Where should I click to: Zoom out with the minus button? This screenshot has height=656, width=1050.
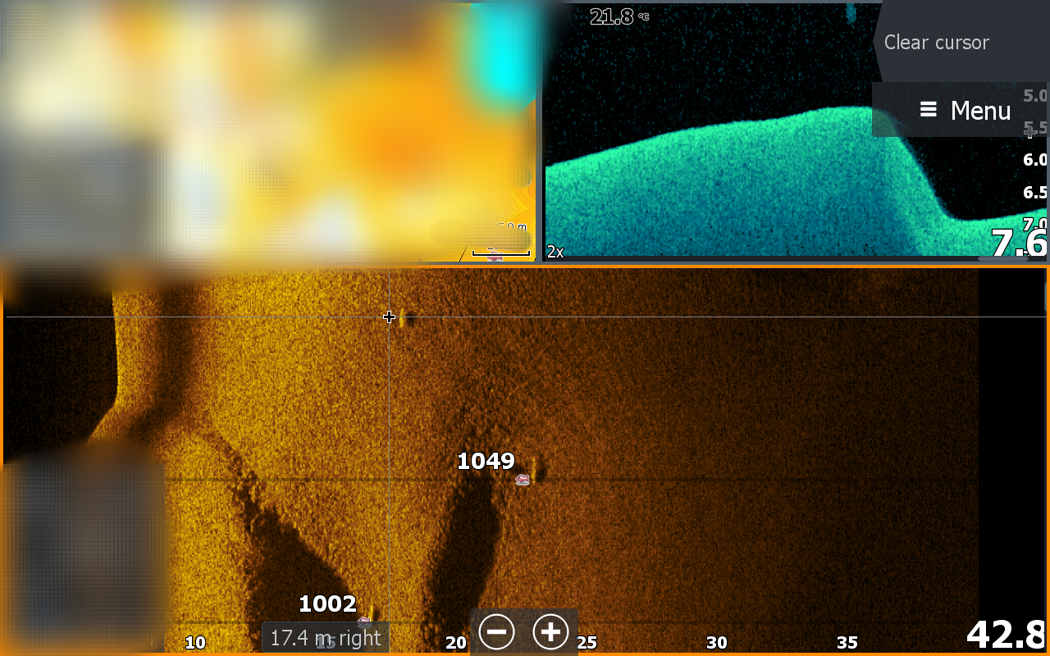pos(496,632)
